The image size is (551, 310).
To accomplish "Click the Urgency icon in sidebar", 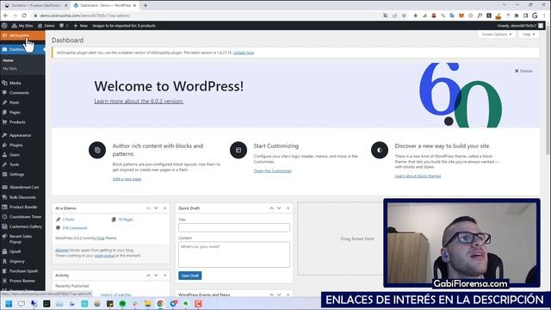I will [4, 261].
